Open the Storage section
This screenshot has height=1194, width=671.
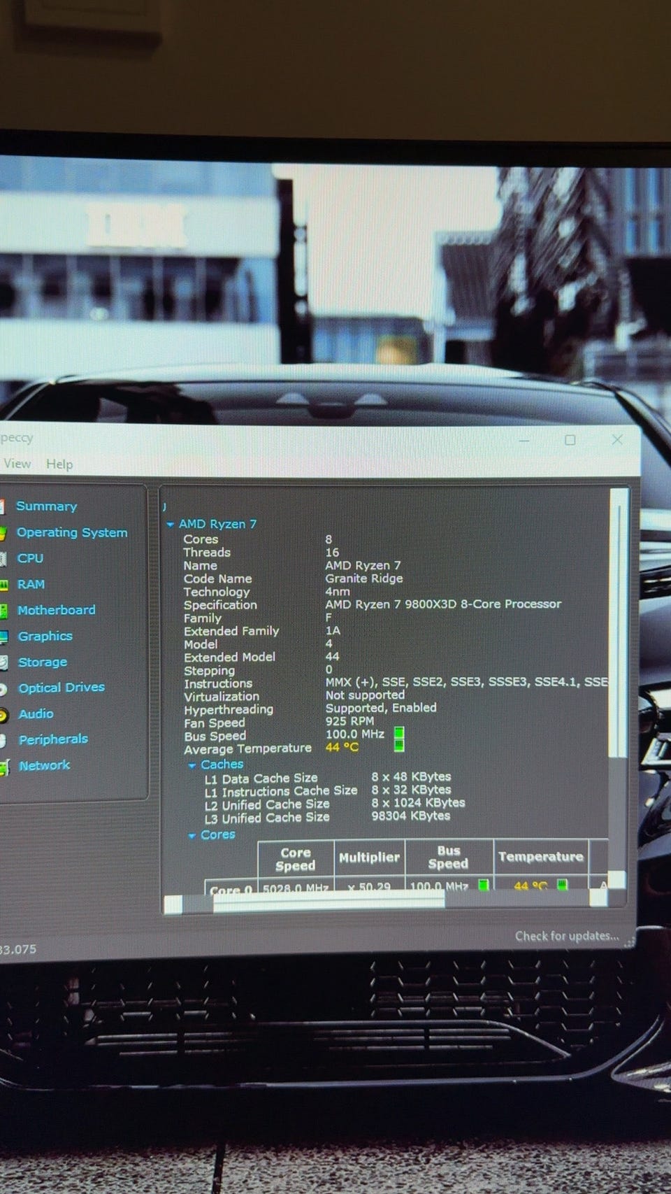(42, 662)
